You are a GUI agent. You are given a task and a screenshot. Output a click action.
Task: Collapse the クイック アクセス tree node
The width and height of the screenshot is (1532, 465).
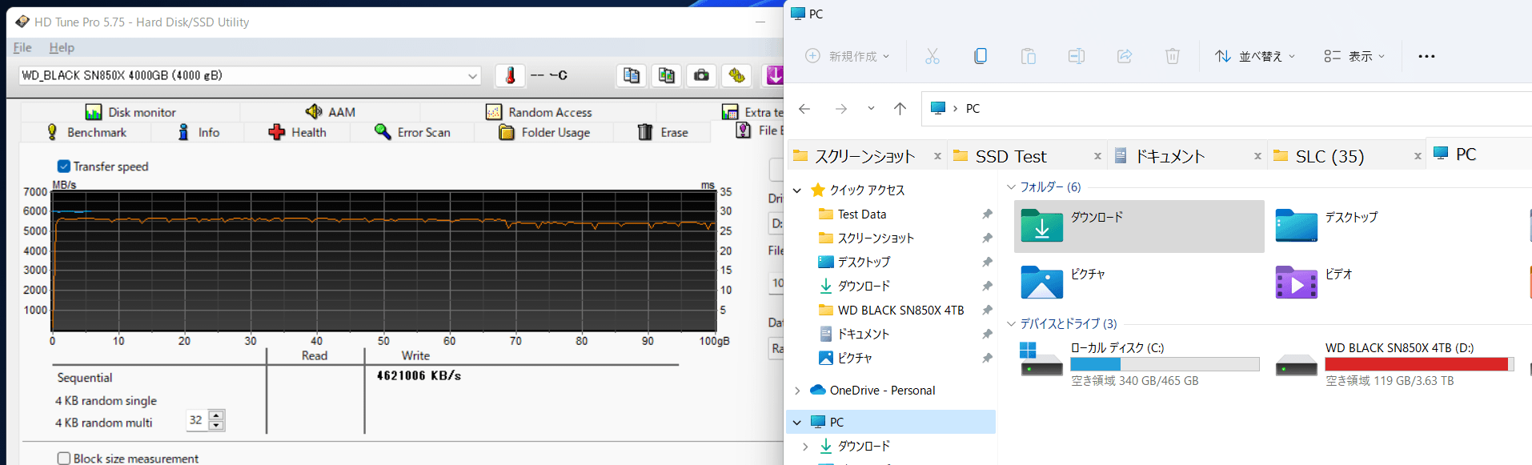pyautogui.click(x=797, y=190)
